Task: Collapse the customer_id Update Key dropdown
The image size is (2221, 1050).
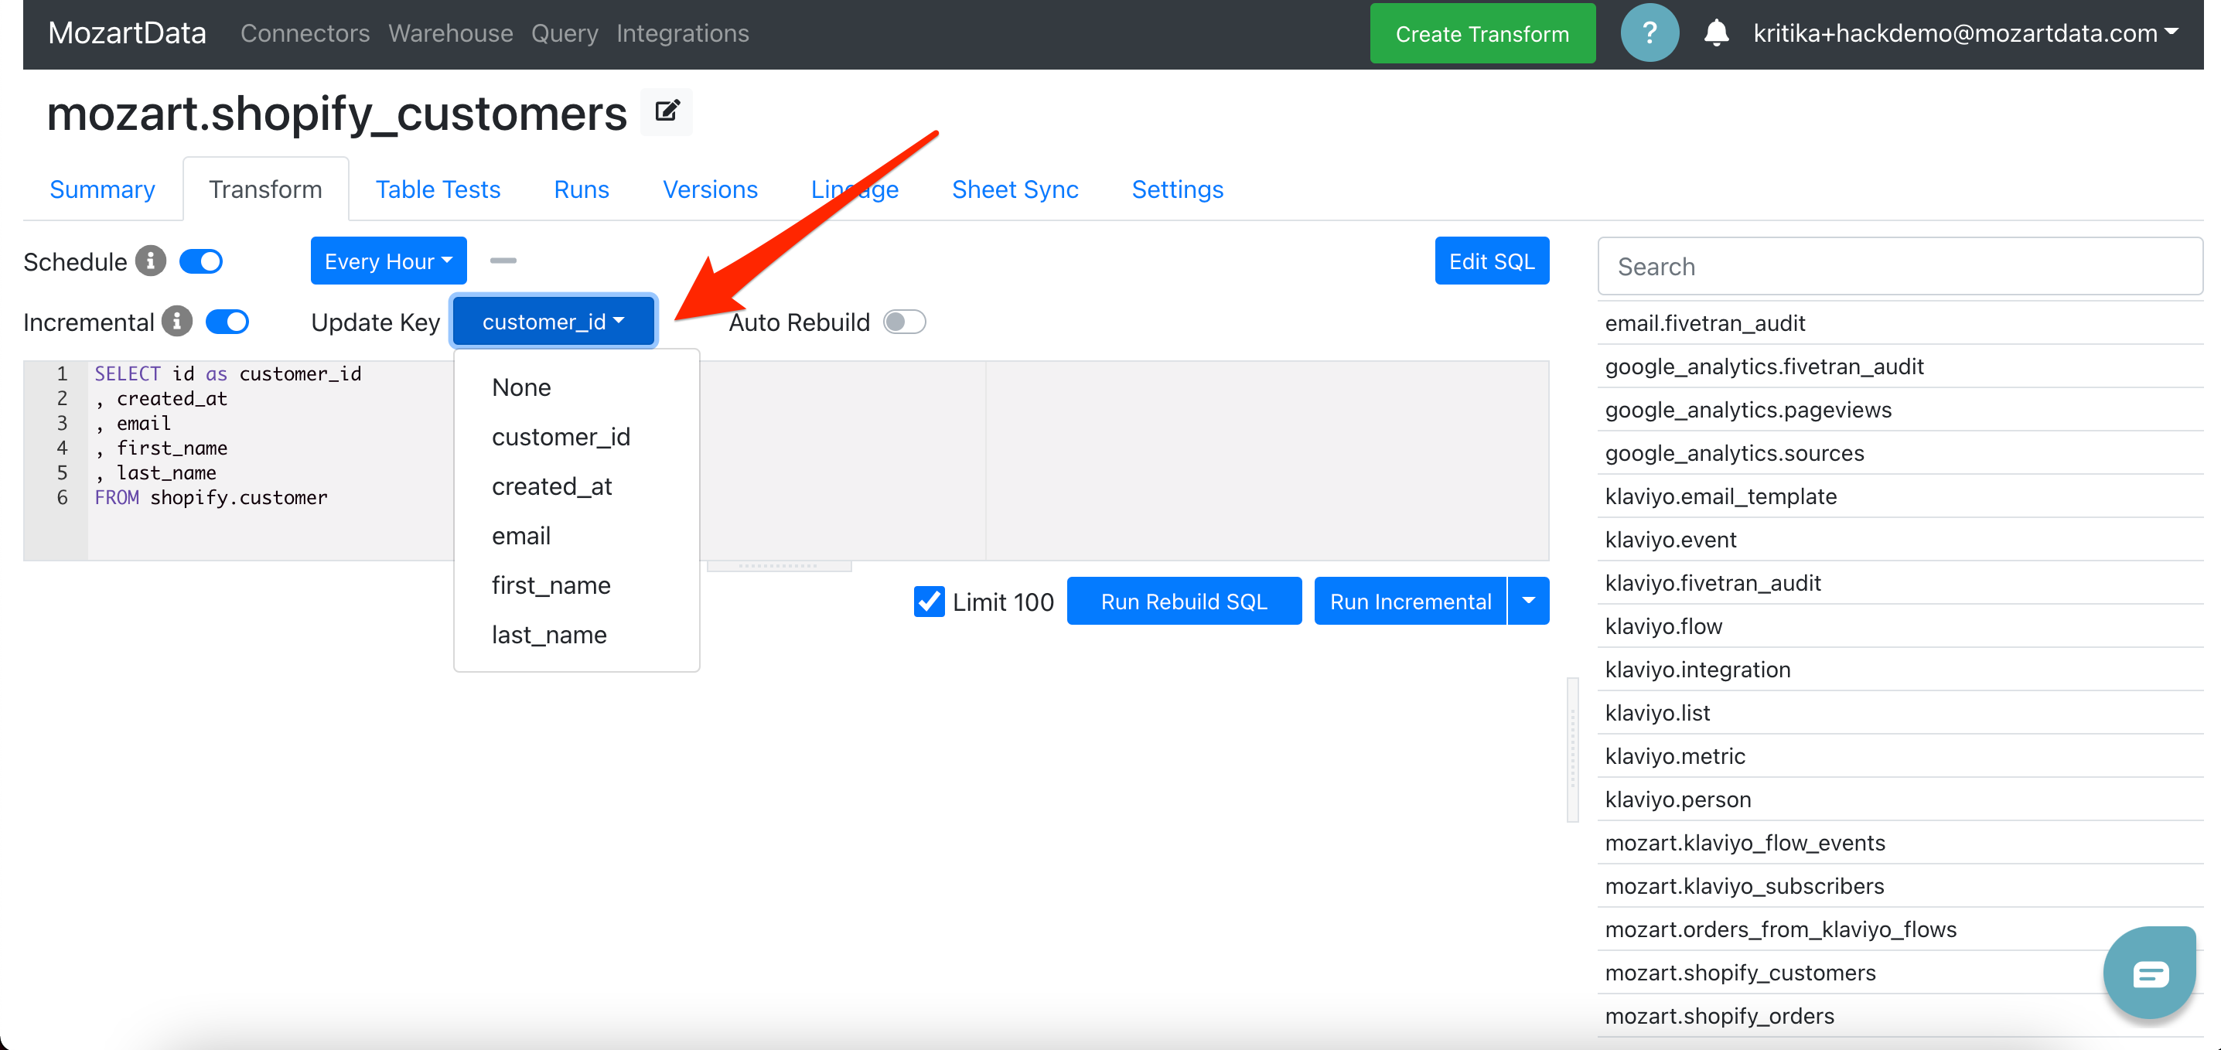Action: [x=554, y=322]
